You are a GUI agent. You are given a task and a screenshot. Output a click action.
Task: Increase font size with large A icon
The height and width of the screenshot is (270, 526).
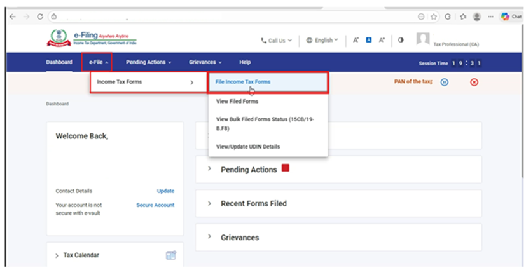pyautogui.click(x=382, y=40)
